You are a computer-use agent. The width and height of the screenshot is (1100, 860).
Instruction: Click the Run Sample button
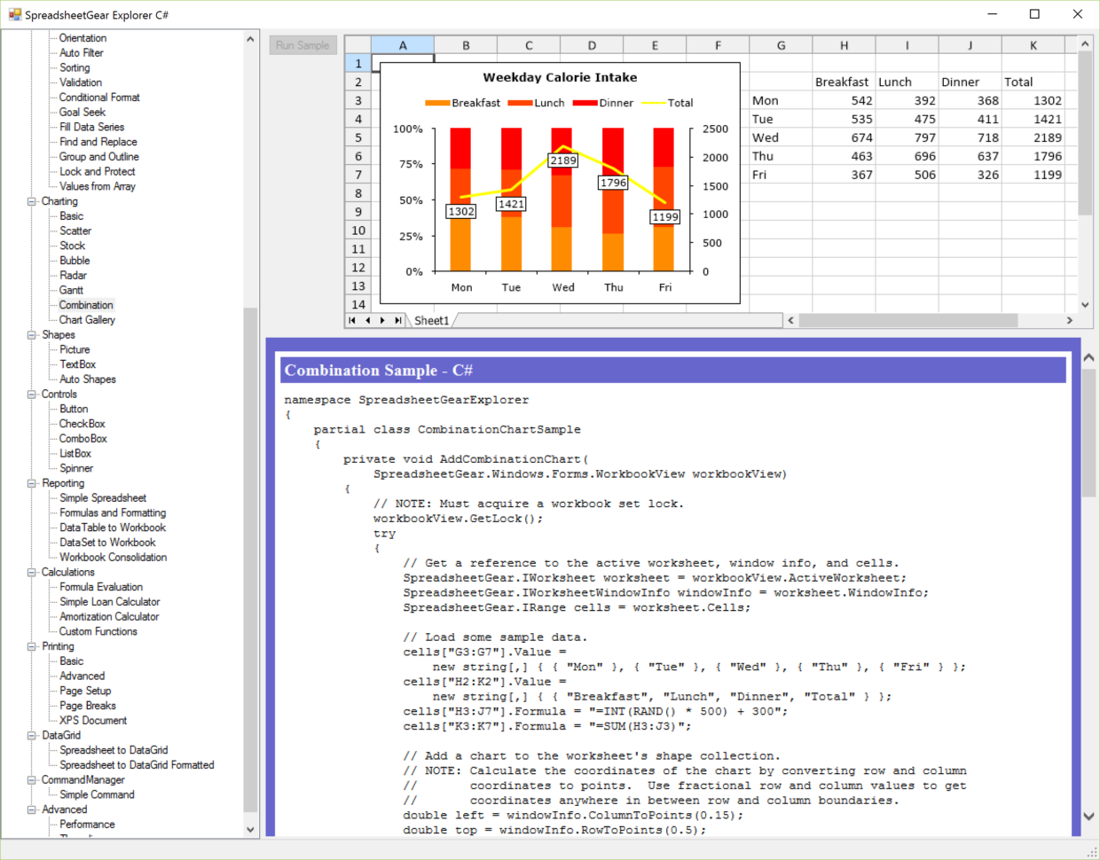tap(302, 44)
